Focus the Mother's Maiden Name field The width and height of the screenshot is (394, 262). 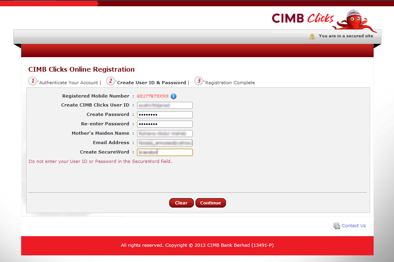(165, 134)
